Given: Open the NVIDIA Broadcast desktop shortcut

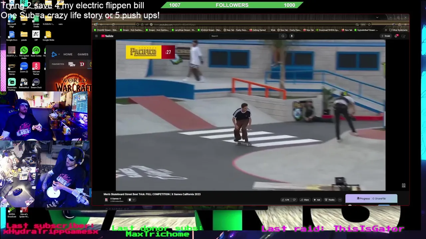Looking at the screenshot, I should click(x=12, y=212).
